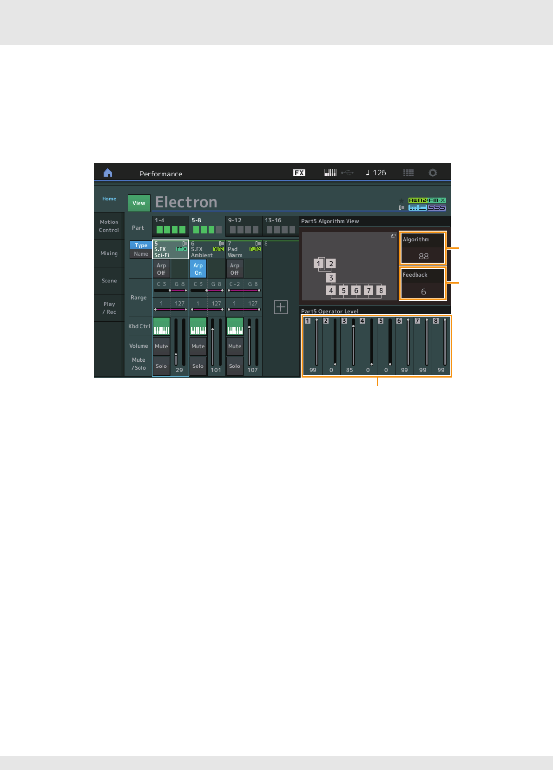The width and height of the screenshot is (553, 770).
Task: Select Part 7 Pad Warm
Action: click(x=244, y=249)
